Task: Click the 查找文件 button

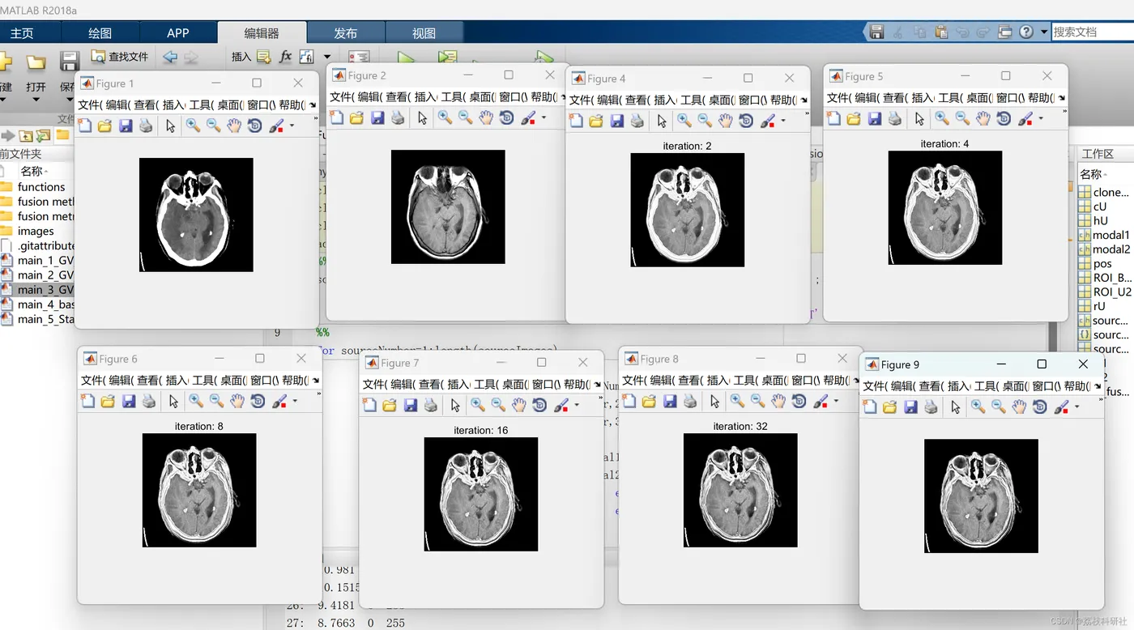Action: [120, 57]
